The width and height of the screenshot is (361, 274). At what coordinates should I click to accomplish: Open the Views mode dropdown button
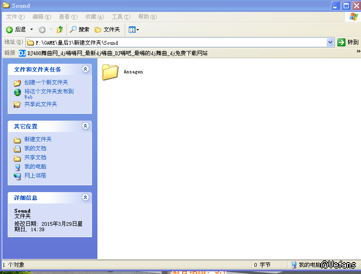point(133,30)
